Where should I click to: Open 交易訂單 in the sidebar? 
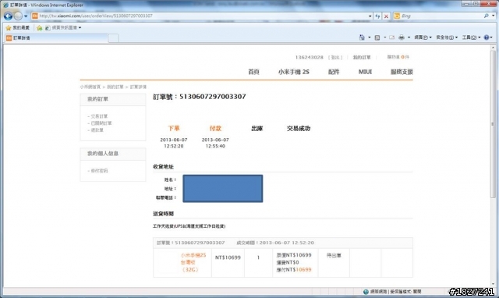pyautogui.click(x=99, y=116)
